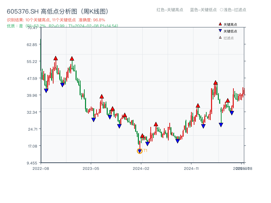Click the 2023-05 x-axis label
This screenshot has height=203, width=271.
coord(91,168)
